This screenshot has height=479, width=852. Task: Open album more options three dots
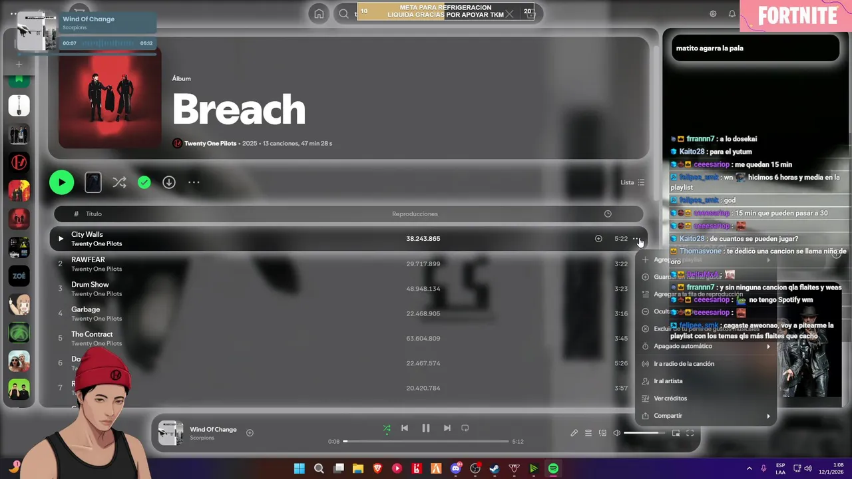pos(194,182)
